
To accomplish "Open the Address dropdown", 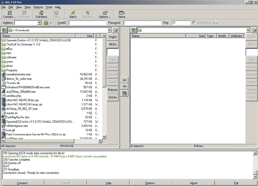I will [x=39, y=23].
